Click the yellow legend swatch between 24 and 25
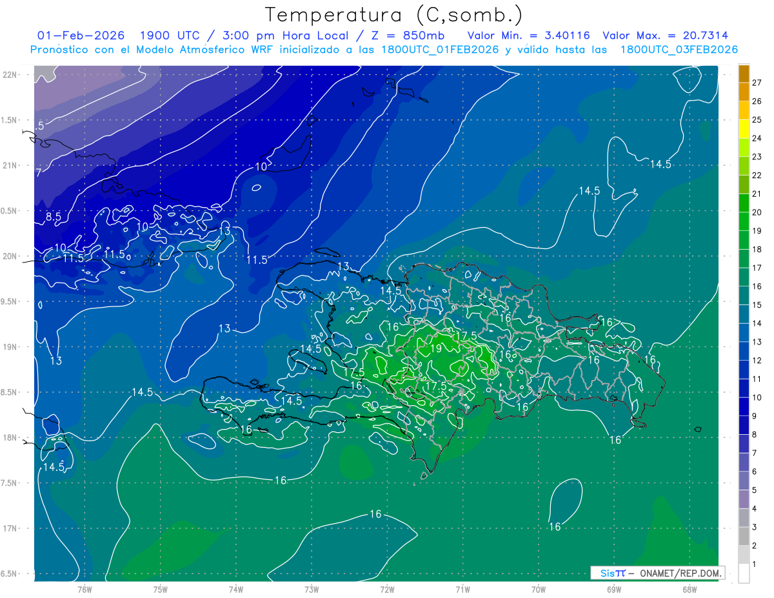This screenshot has height=598, width=774. click(744, 128)
